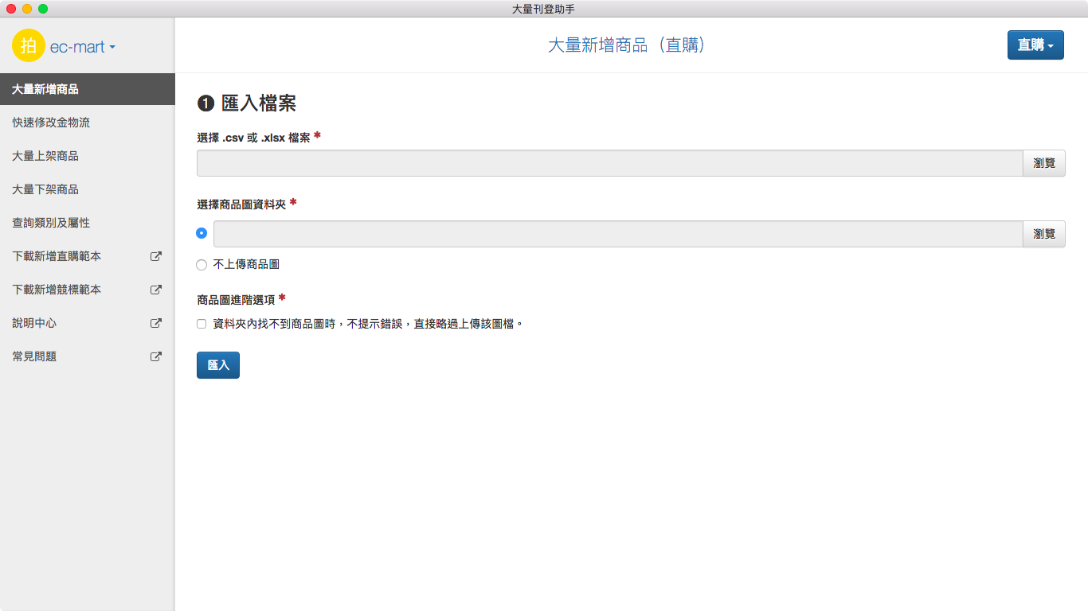
Task: Open 快速修改金物流 in sidebar
Action: point(51,123)
